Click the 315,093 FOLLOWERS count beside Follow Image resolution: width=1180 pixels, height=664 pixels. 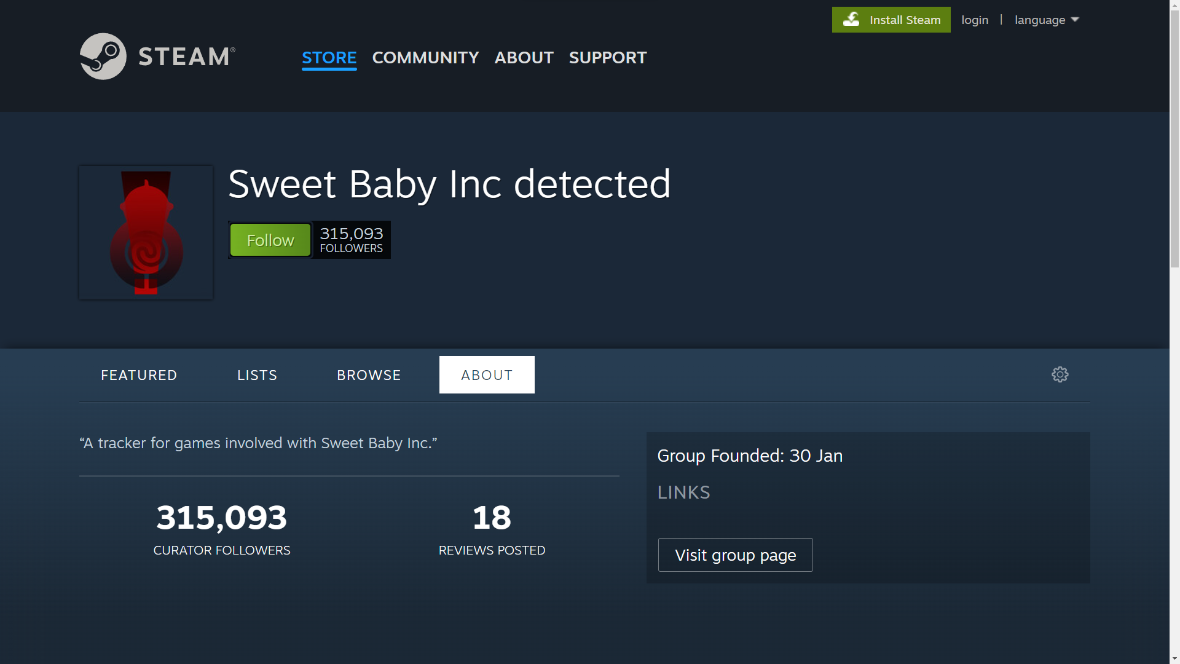[x=352, y=240]
